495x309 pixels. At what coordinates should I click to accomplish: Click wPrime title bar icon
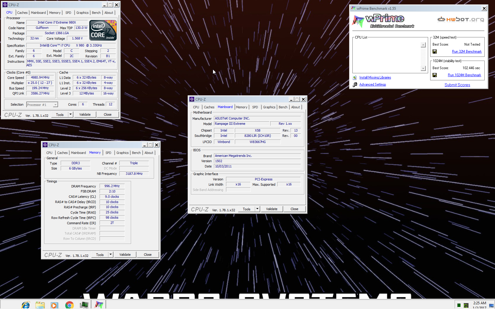coord(353,8)
